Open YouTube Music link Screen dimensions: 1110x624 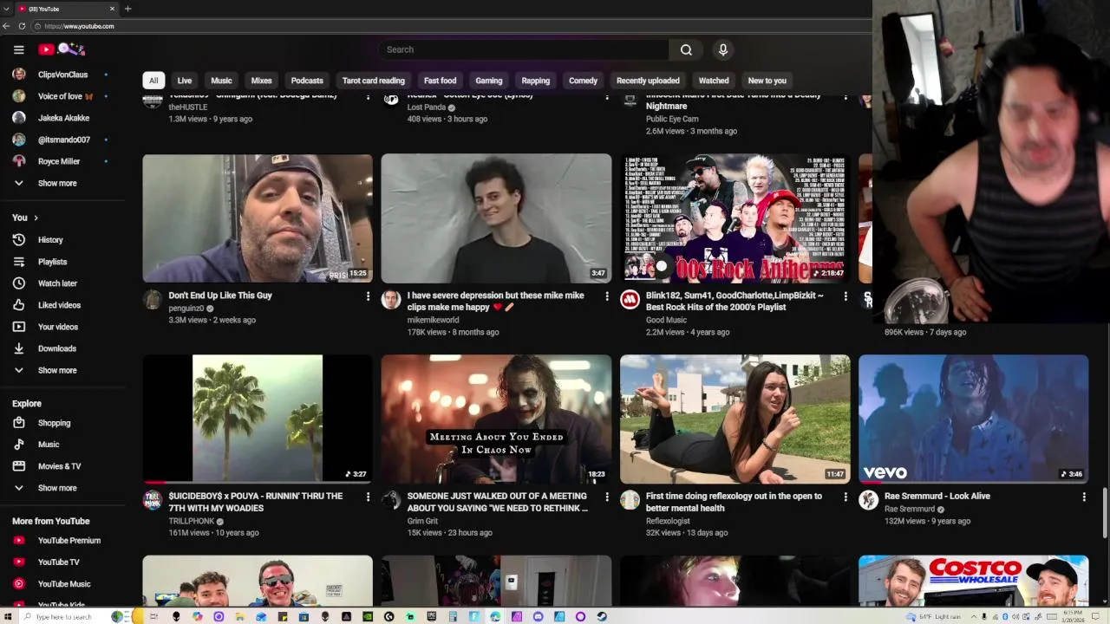click(x=63, y=584)
